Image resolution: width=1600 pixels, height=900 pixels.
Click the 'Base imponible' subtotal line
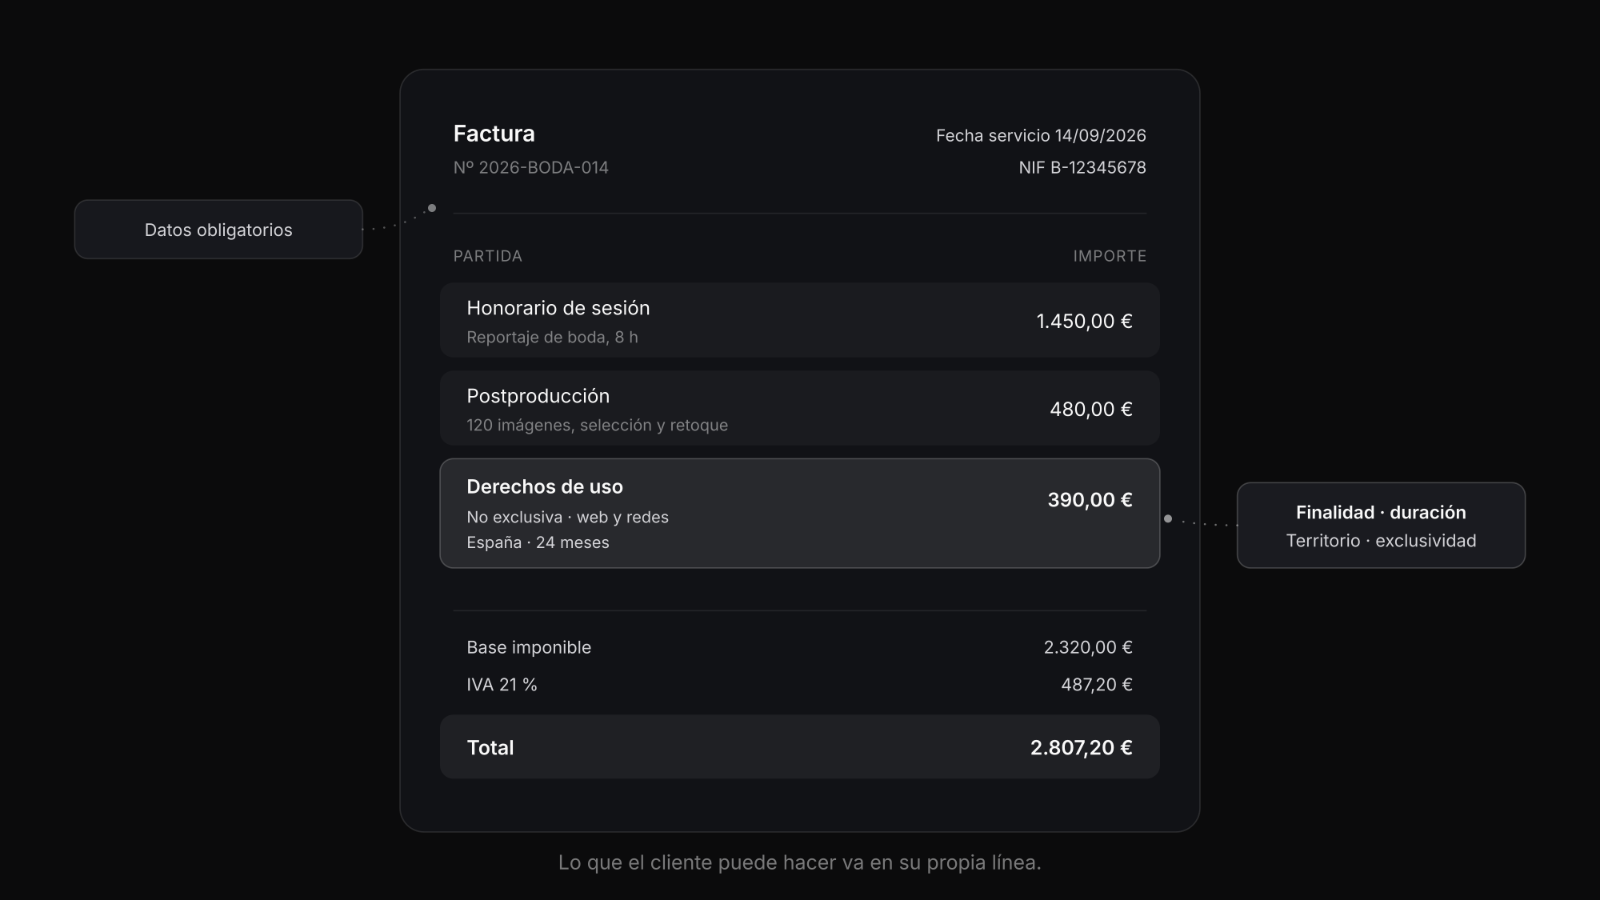(x=800, y=647)
